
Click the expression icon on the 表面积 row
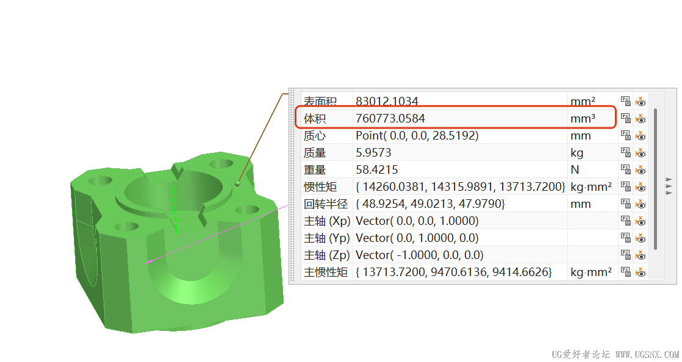point(626,101)
